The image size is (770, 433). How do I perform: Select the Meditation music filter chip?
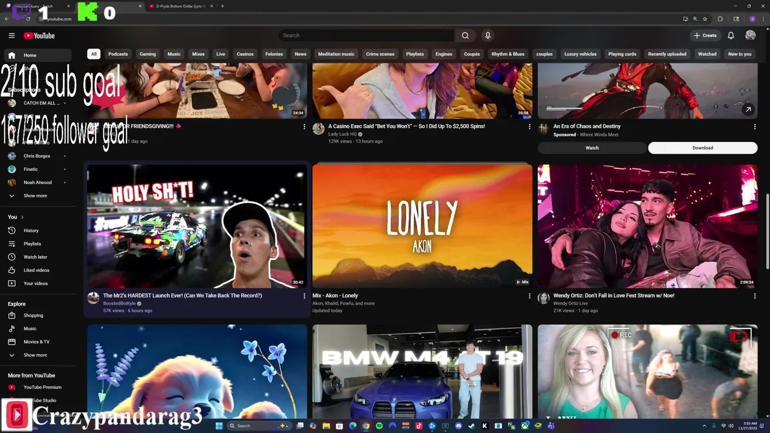[x=336, y=54]
